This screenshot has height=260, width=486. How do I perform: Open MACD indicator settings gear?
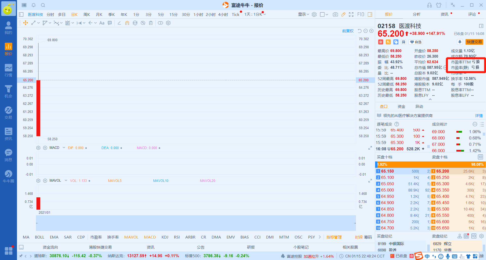pos(38,148)
